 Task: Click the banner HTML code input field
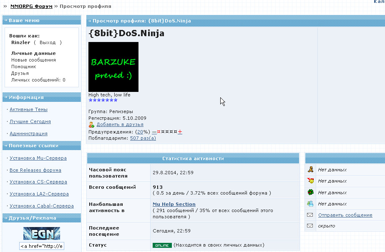pyautogui.click(x=42, y=246)
